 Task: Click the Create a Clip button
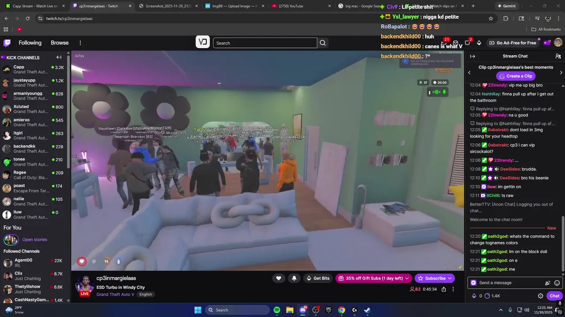tap(516, 76)
